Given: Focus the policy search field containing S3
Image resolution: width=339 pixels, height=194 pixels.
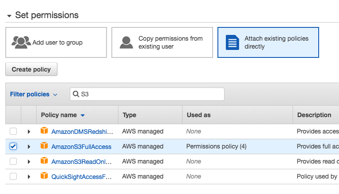Looking at the screenshot, I should (147, 94).
